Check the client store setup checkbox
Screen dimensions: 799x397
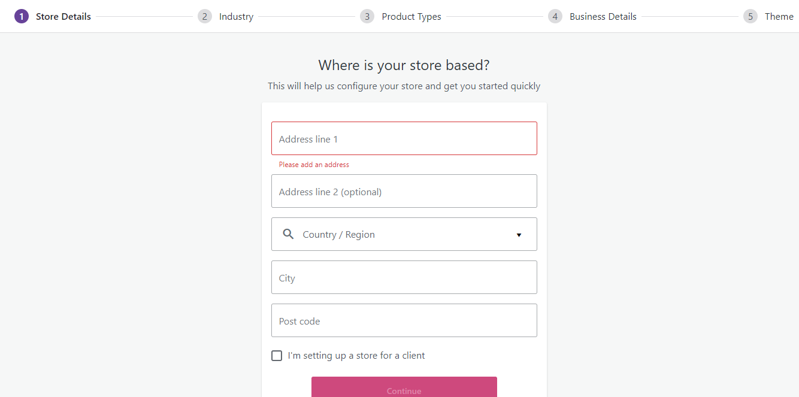277,356
